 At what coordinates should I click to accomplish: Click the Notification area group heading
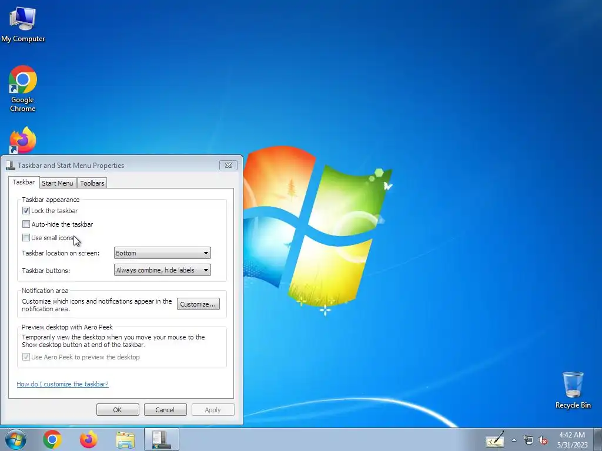coord(45,291)
